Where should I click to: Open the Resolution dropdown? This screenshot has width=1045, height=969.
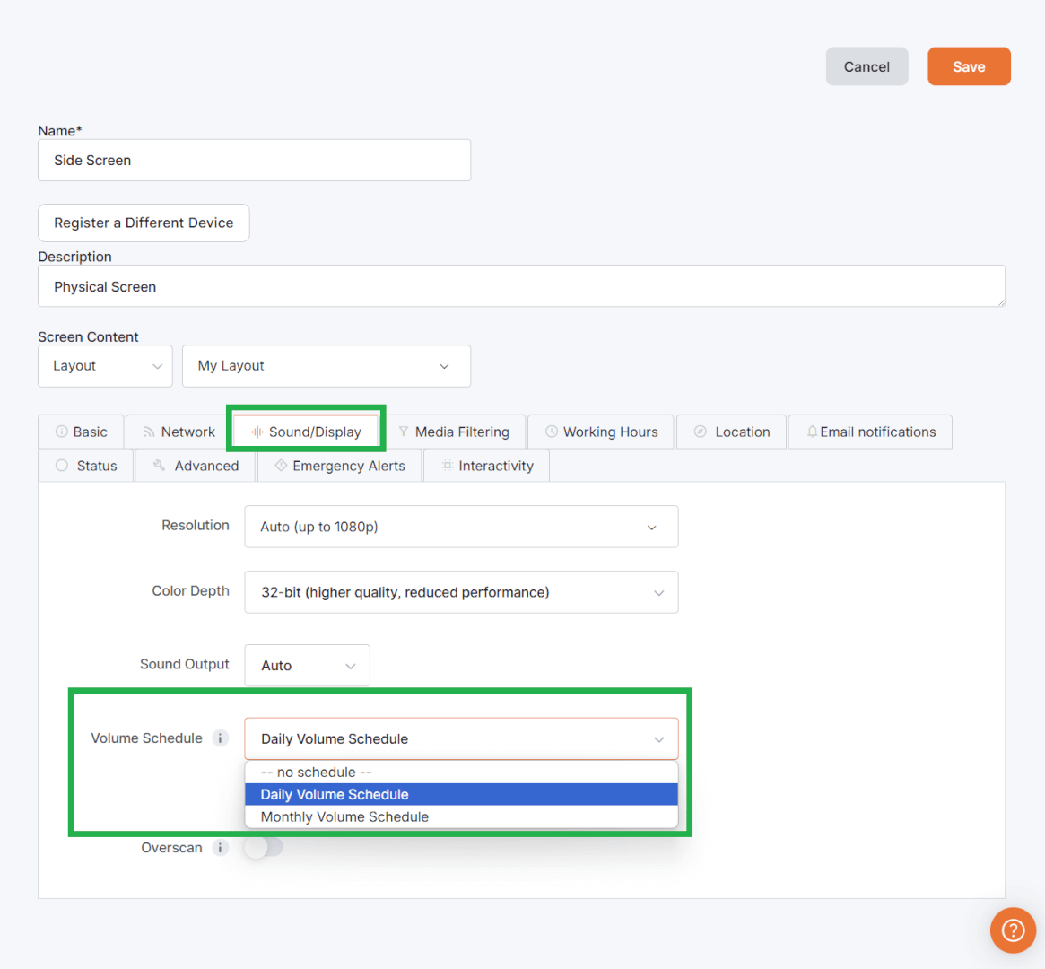click(x=461, y=527)
